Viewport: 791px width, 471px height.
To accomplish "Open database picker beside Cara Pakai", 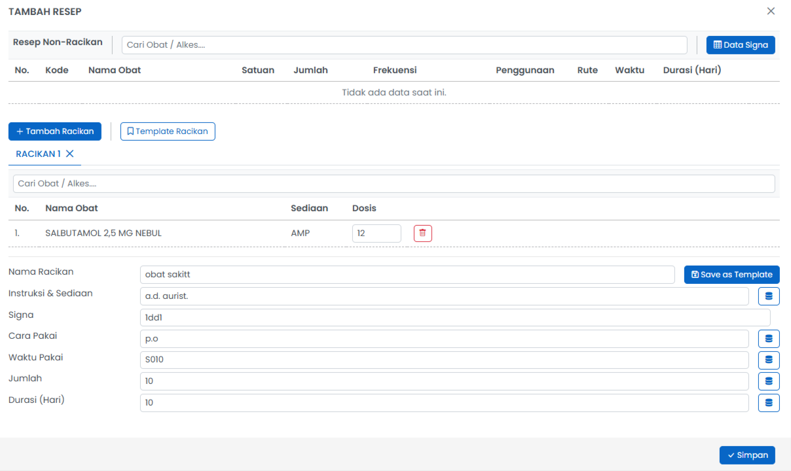I will pos(769,339).
